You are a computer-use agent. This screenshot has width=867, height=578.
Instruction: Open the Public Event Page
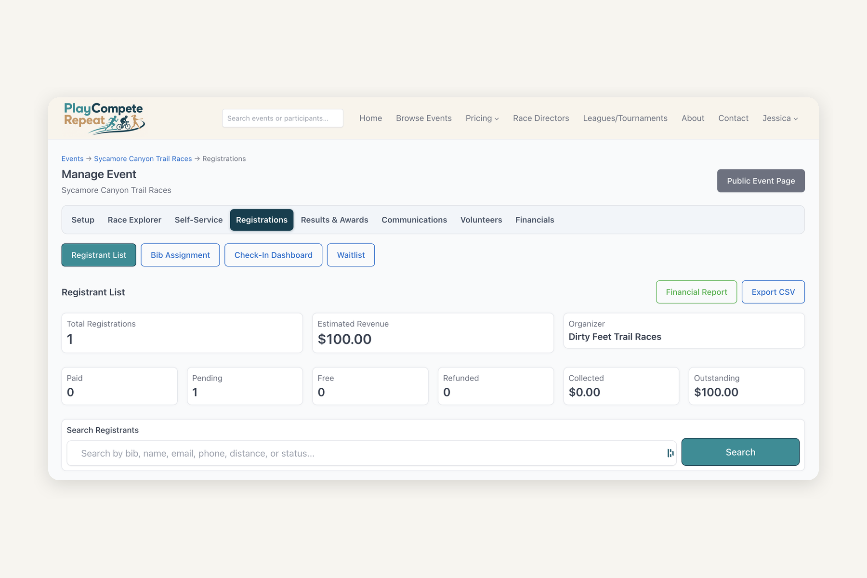pyautogui.click(x=761, y=181)
